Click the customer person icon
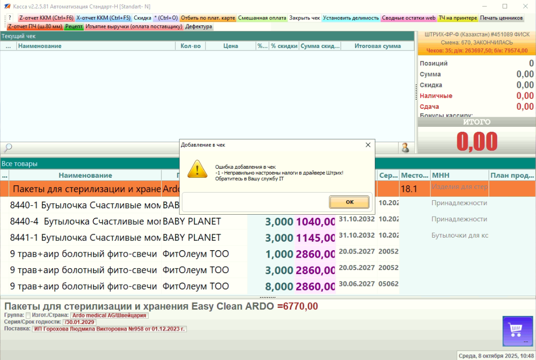The width and height of the screenshot is (536, 360). 405,148
